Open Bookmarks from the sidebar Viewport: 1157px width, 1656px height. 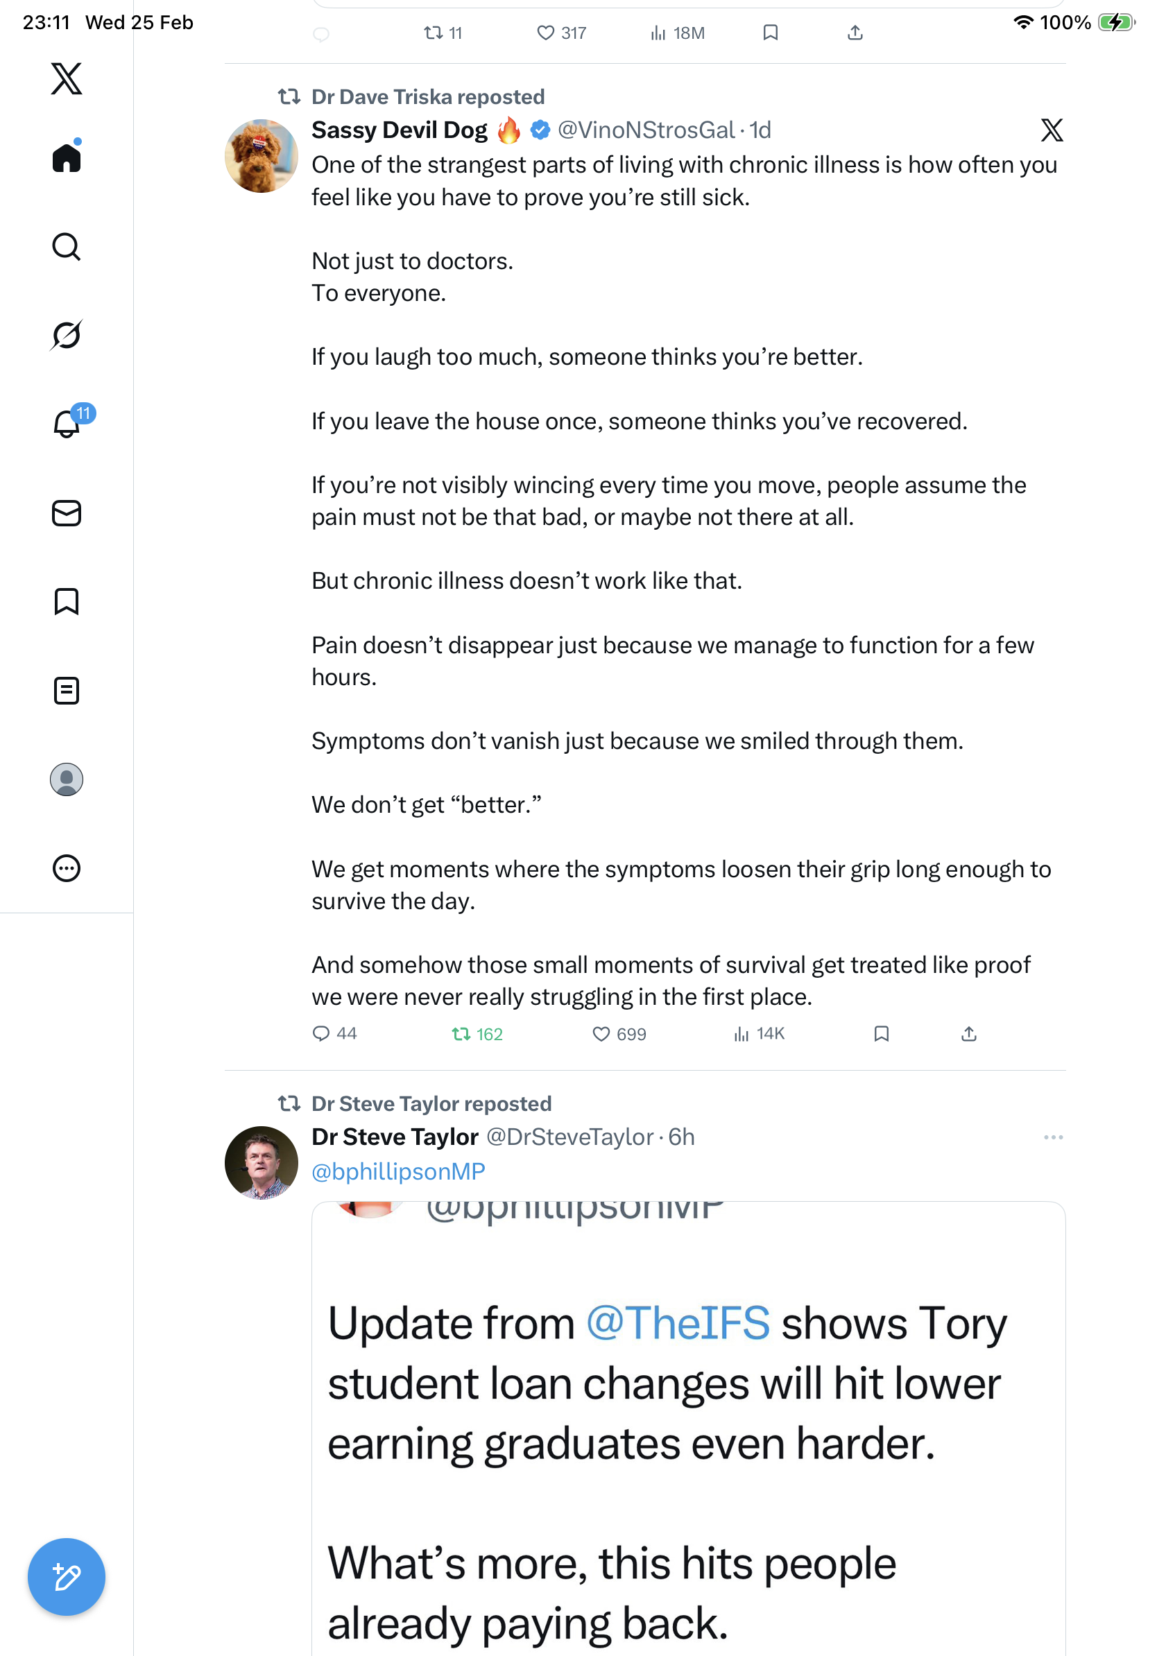coord(67,601)
